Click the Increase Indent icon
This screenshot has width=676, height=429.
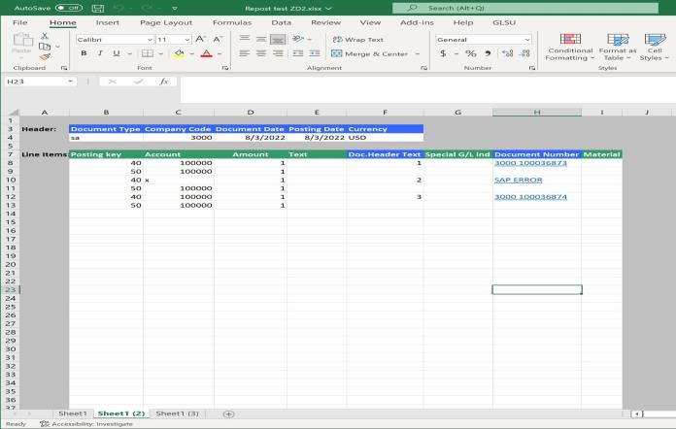[315, 53]
